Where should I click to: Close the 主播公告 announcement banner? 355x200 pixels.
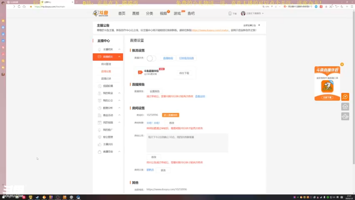click(x=259, y=25)
